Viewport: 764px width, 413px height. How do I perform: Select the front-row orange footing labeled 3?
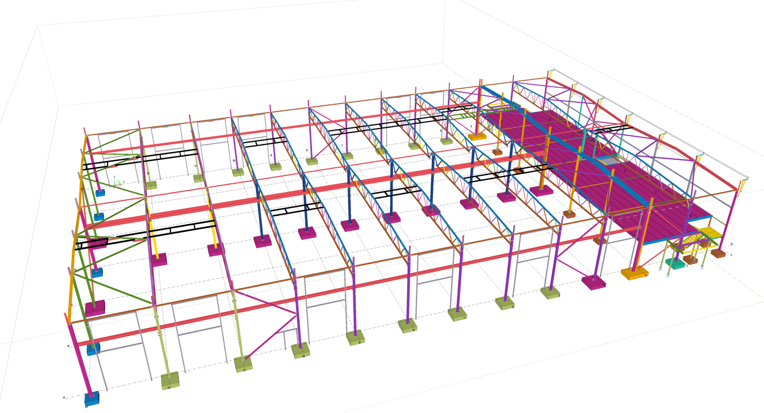pos(634,273)
